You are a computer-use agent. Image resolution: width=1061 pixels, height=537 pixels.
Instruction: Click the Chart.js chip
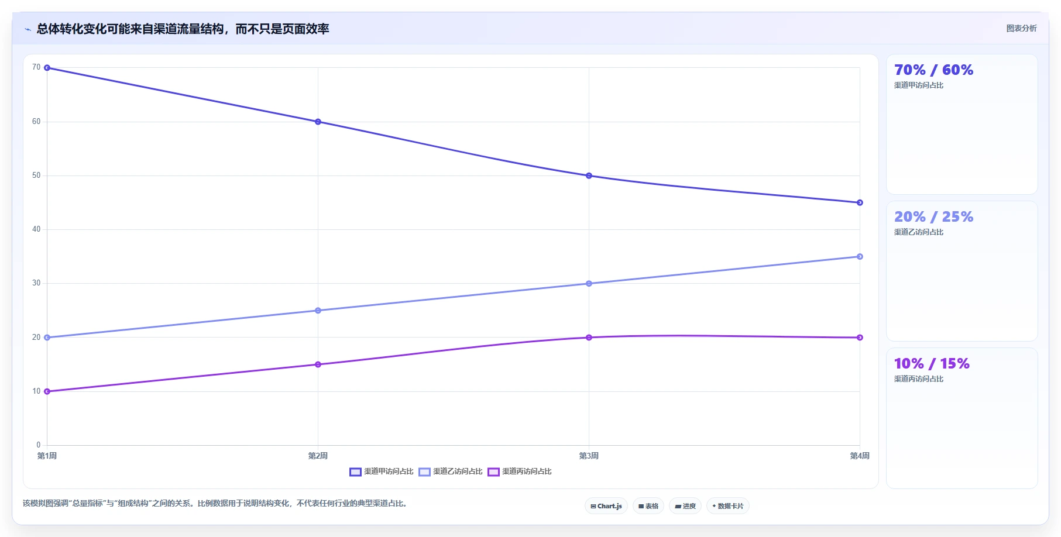pyautogui.click(x=606, y=506)
